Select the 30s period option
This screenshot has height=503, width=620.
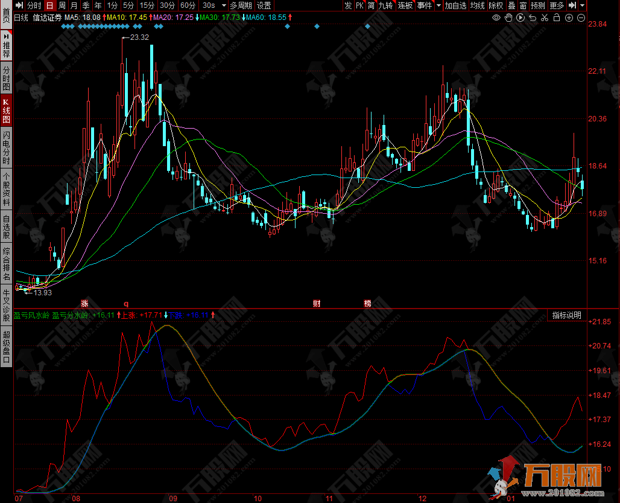pyautogui.click(x=209, y=5)
